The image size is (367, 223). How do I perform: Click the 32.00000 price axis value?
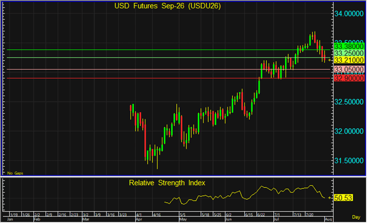(349, 131)
